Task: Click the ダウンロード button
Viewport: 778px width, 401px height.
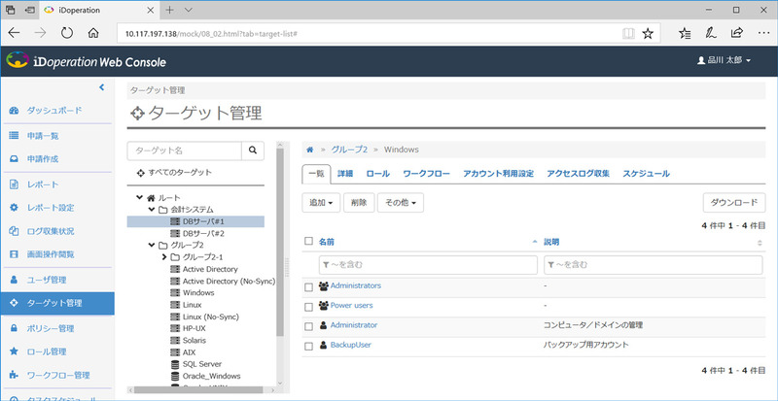Action: coord(734,203)
